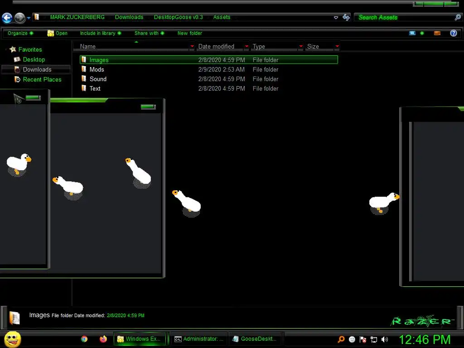Sort by Type column header
464x348 pixels.
tap(259, 47)
